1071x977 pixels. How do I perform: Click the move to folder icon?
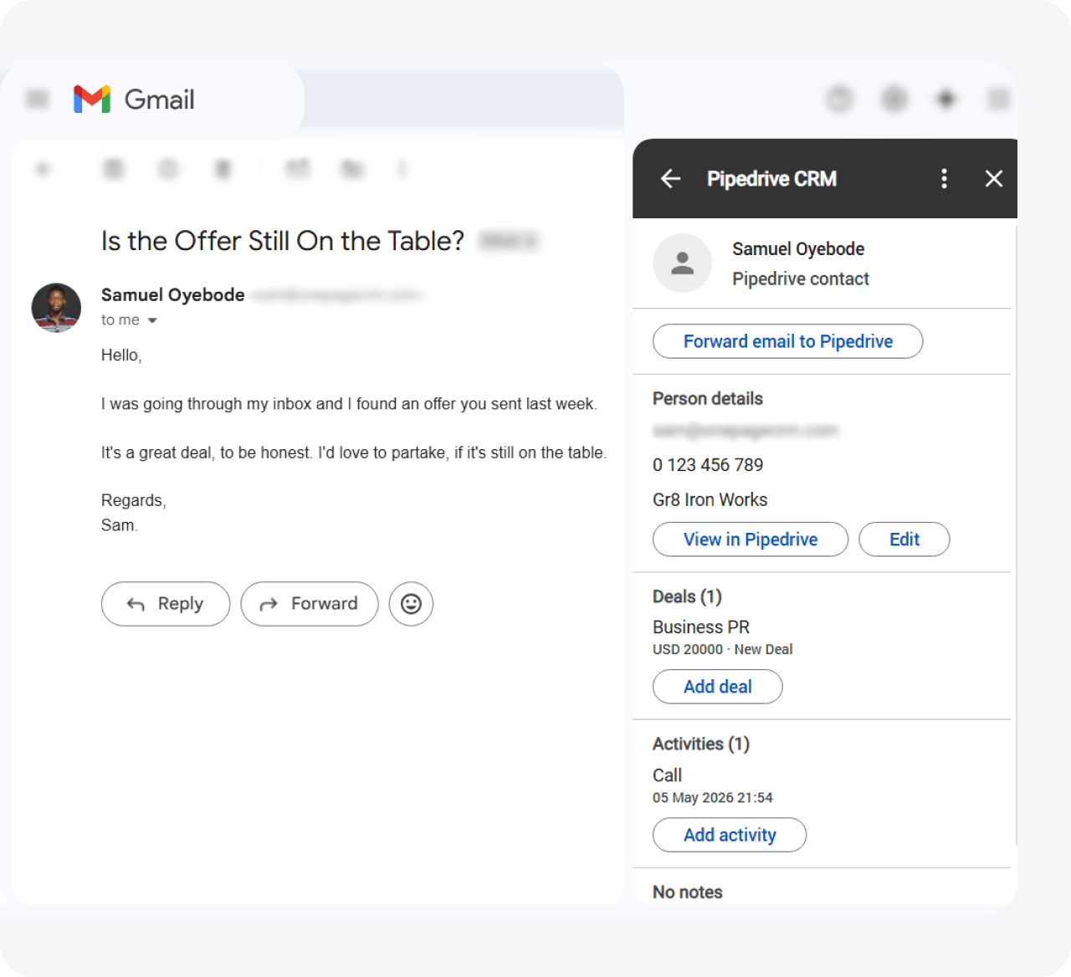click(352, 170)
